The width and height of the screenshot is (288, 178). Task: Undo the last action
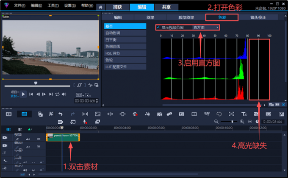(61, 114)
